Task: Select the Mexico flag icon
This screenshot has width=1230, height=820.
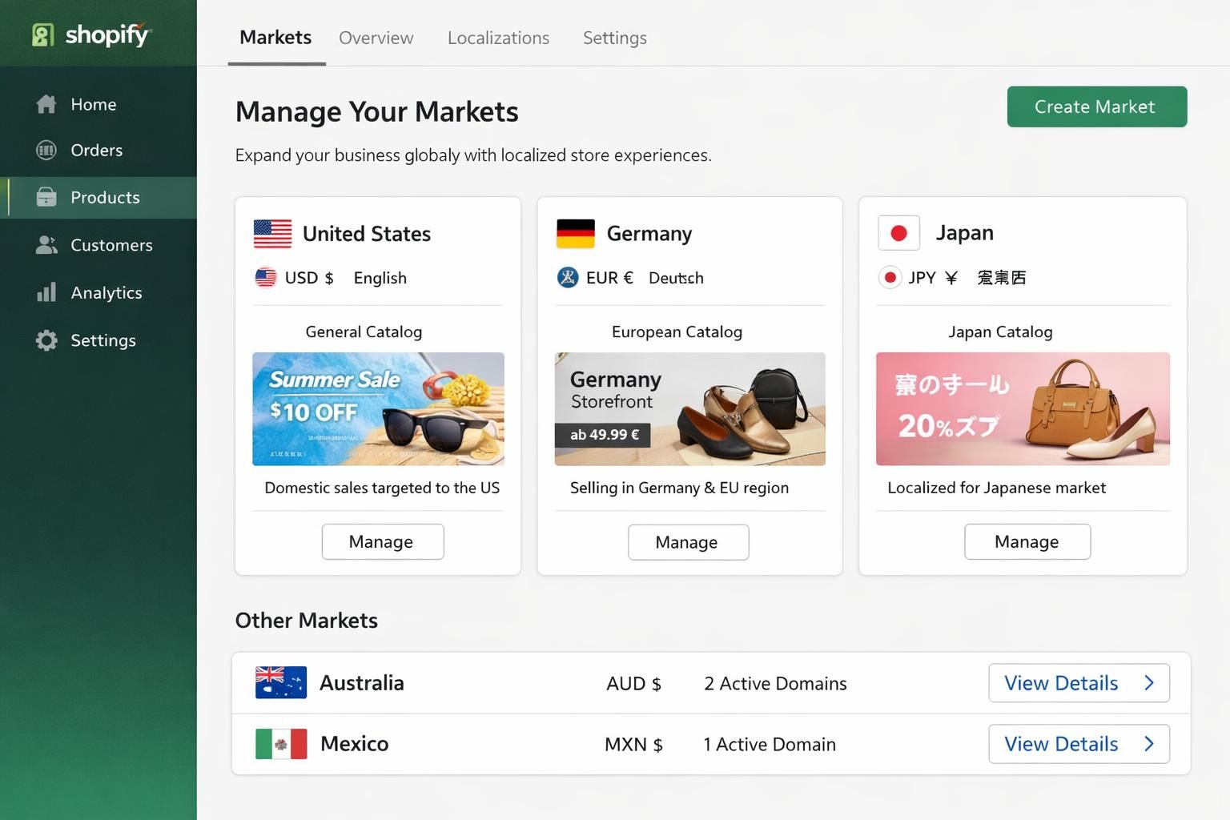Action: (280, 743)
